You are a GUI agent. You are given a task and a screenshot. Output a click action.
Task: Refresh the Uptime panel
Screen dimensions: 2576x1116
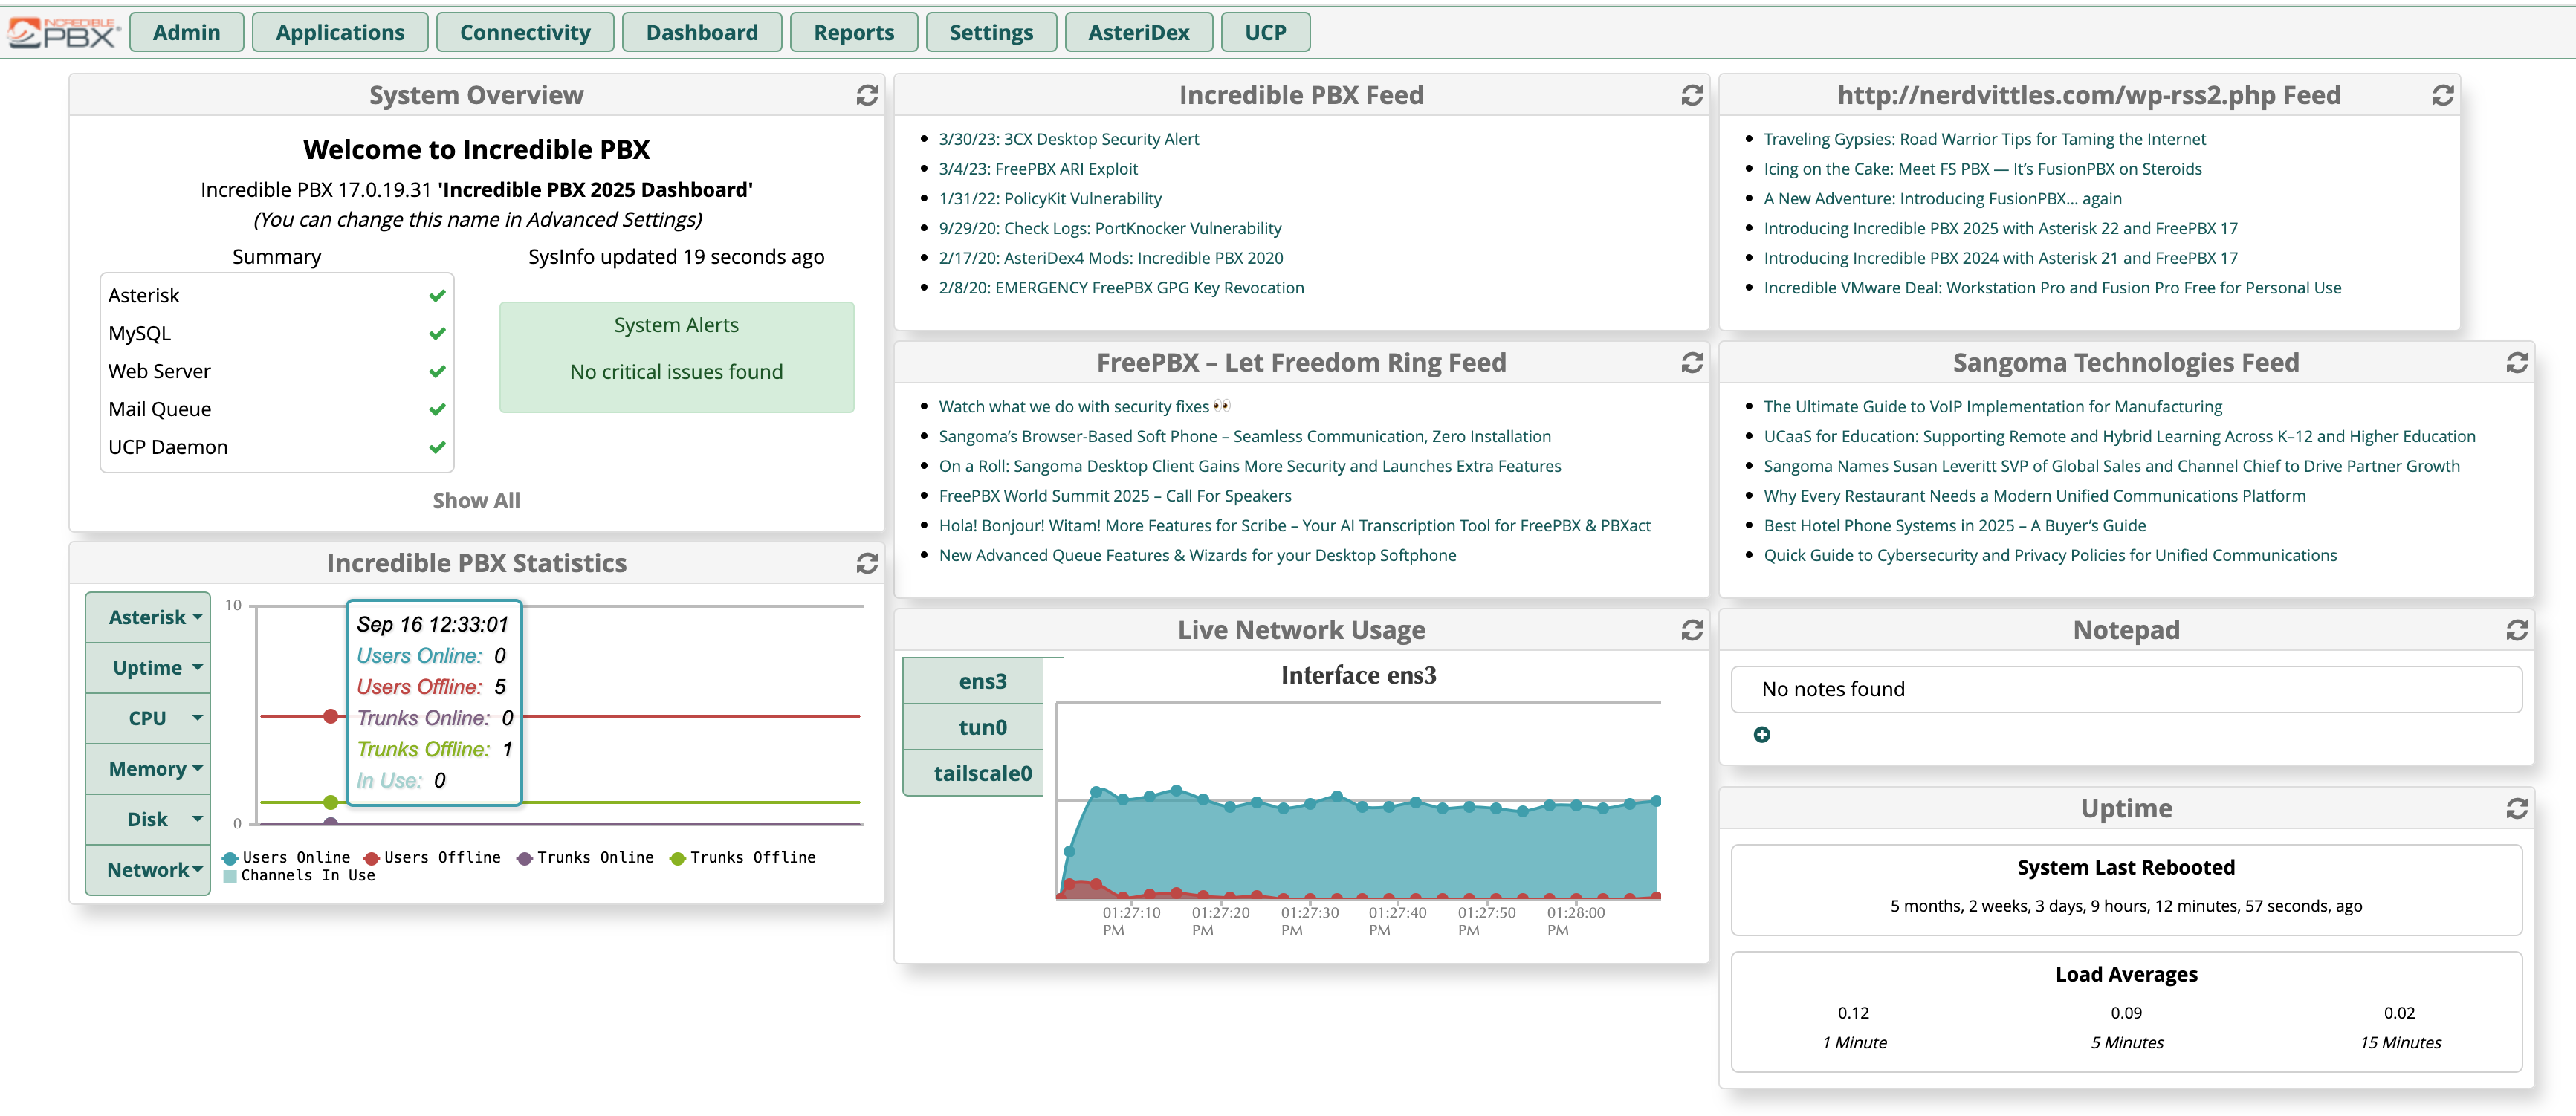point(2516,808)
